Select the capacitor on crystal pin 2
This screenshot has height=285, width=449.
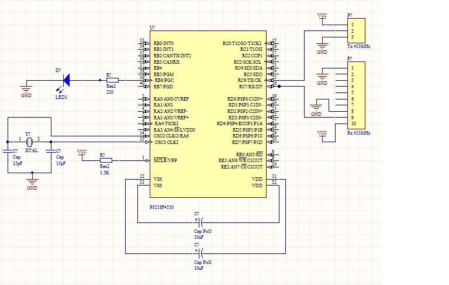51,151
